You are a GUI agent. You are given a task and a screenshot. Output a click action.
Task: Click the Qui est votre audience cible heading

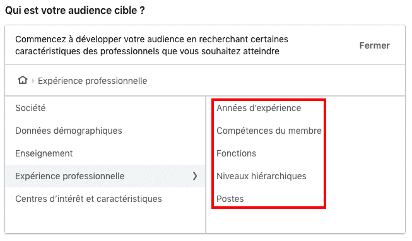75,11
